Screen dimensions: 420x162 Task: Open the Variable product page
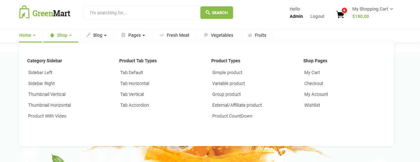tap(228, 83)
